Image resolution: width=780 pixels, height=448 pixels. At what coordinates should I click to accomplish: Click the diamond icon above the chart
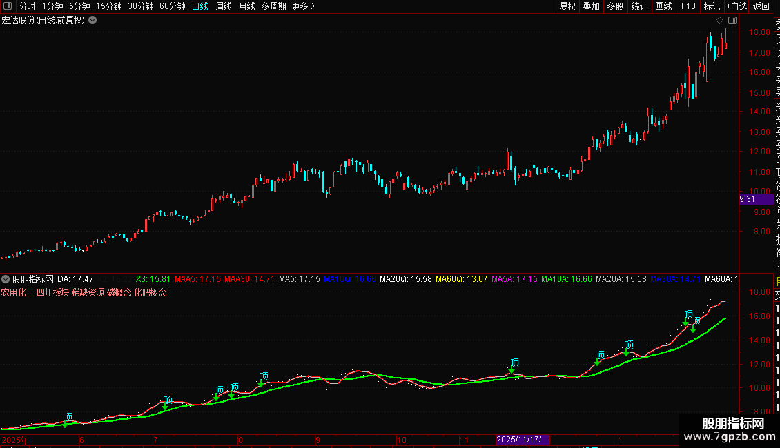coord(719,21)
